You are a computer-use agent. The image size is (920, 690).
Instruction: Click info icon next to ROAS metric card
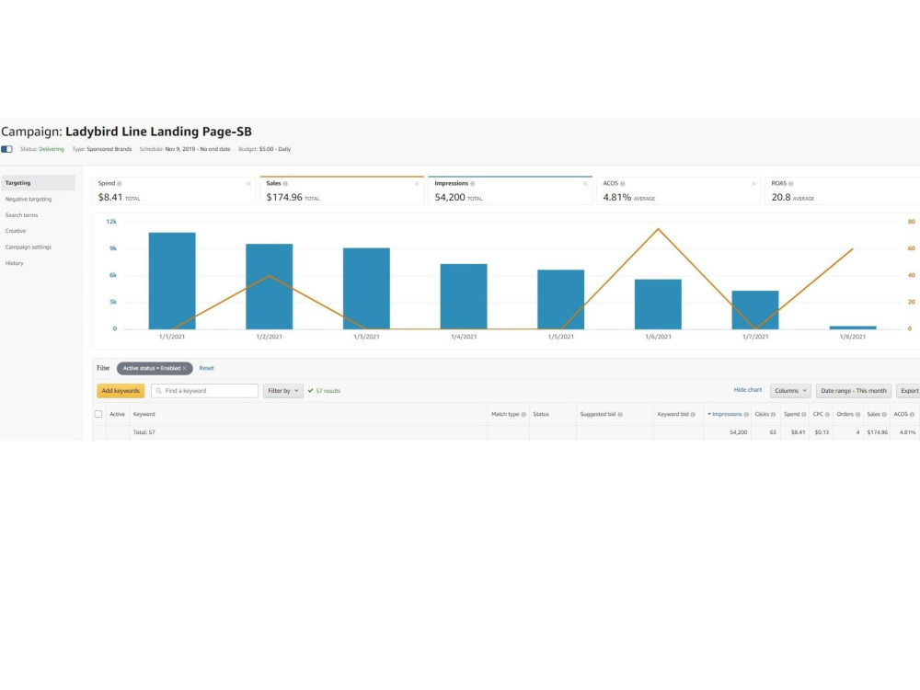coord(791,184)
